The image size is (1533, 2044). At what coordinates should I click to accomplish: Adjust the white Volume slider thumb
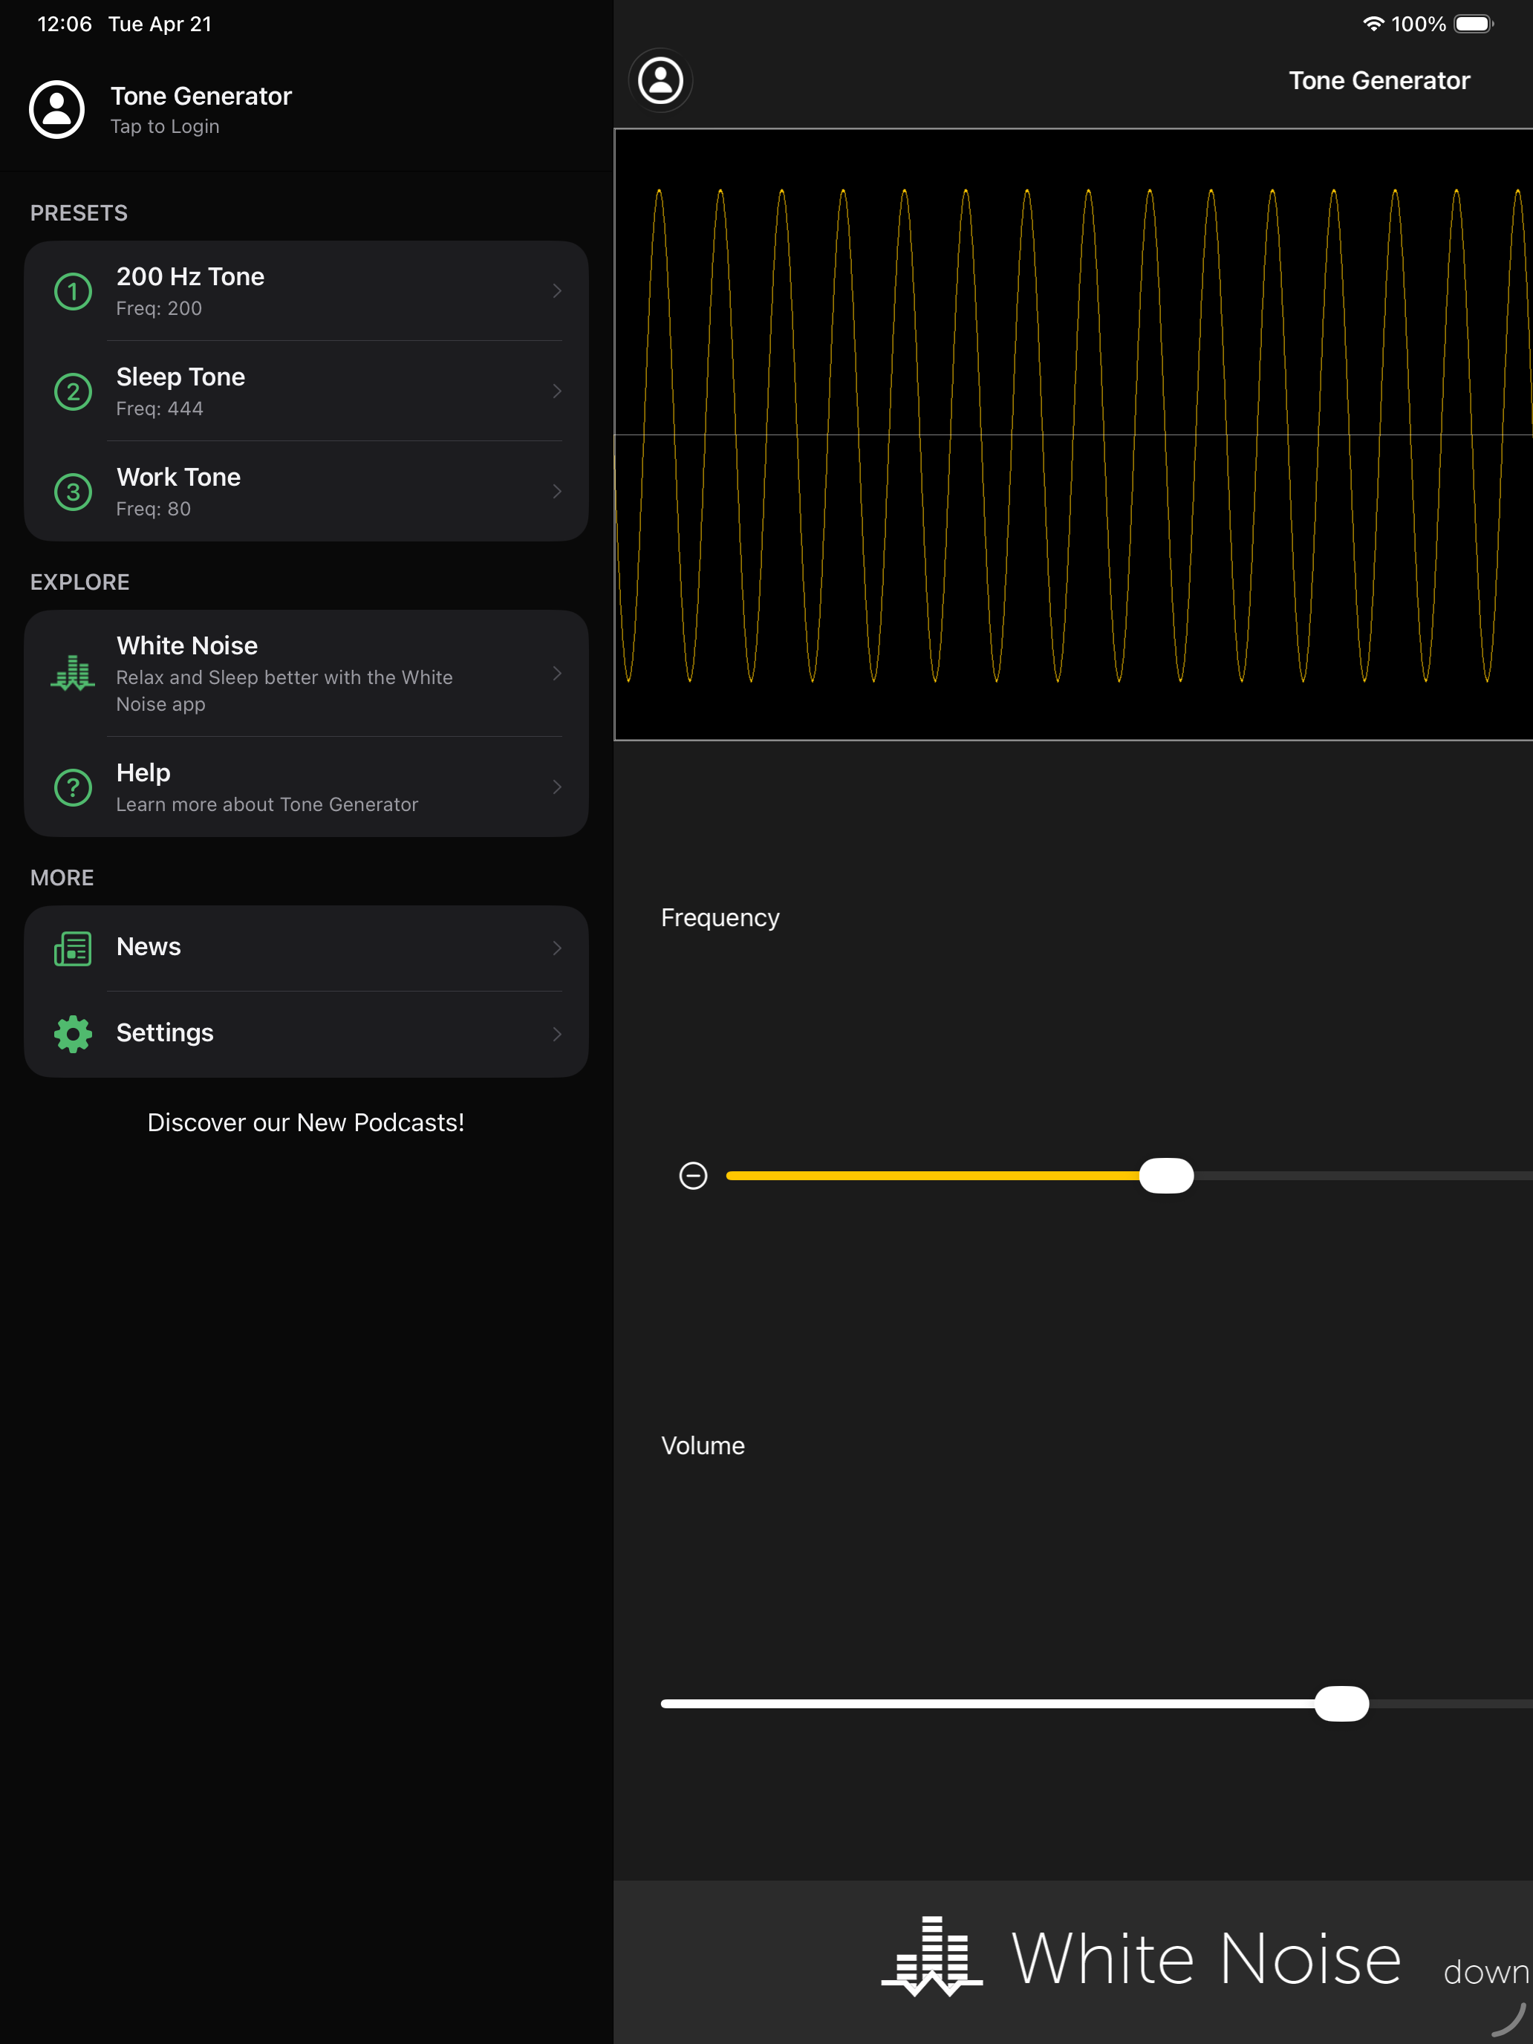coord(1341,1704)
